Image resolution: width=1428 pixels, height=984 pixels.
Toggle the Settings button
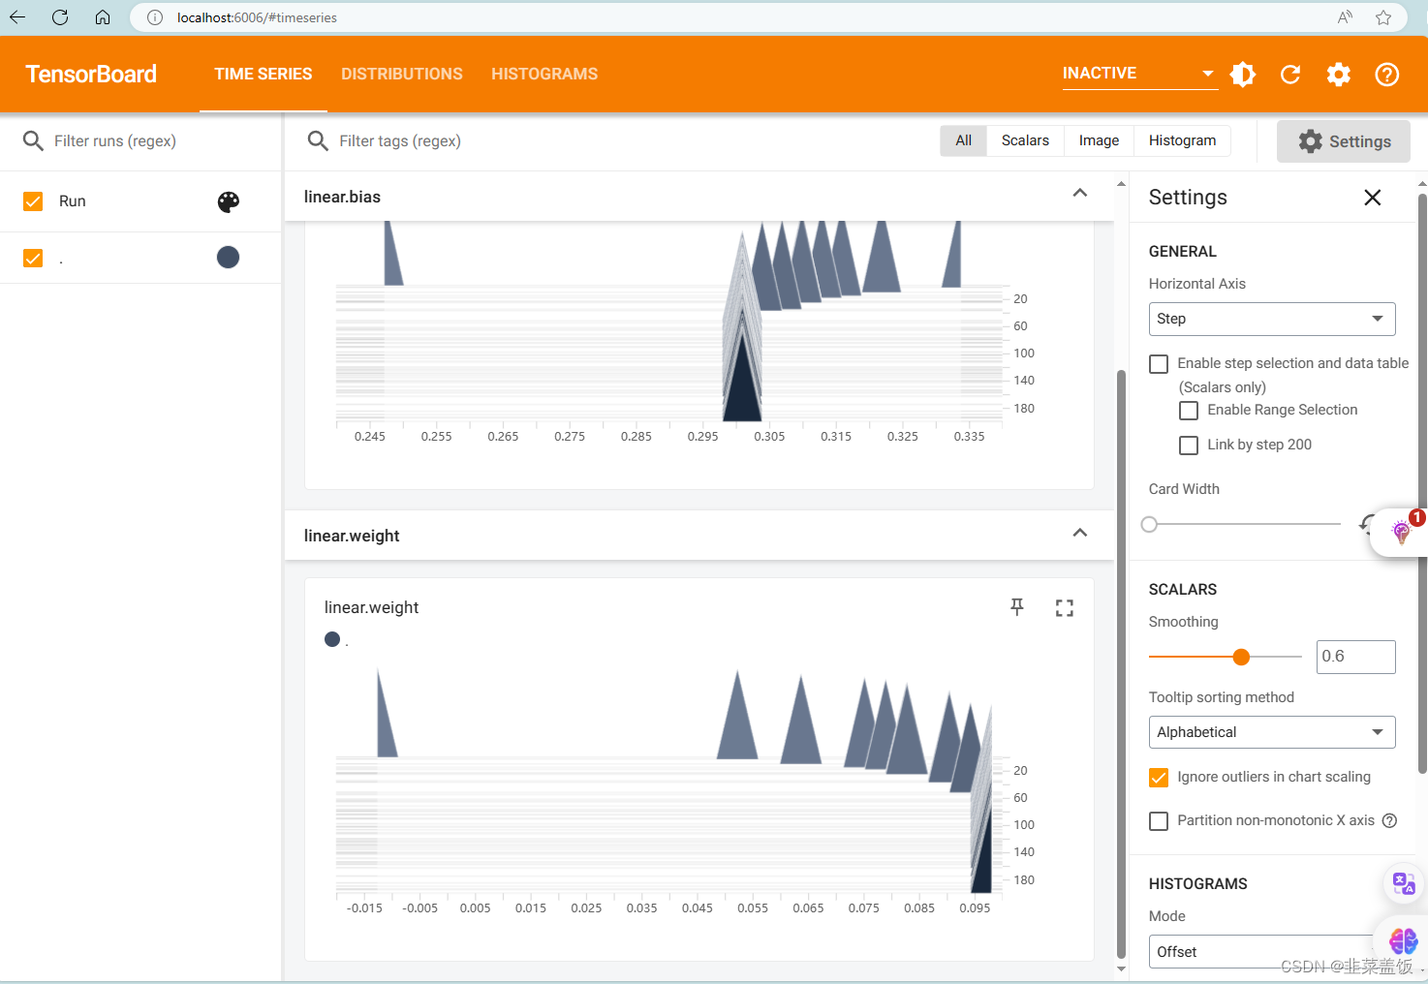tap(1344, 141)
